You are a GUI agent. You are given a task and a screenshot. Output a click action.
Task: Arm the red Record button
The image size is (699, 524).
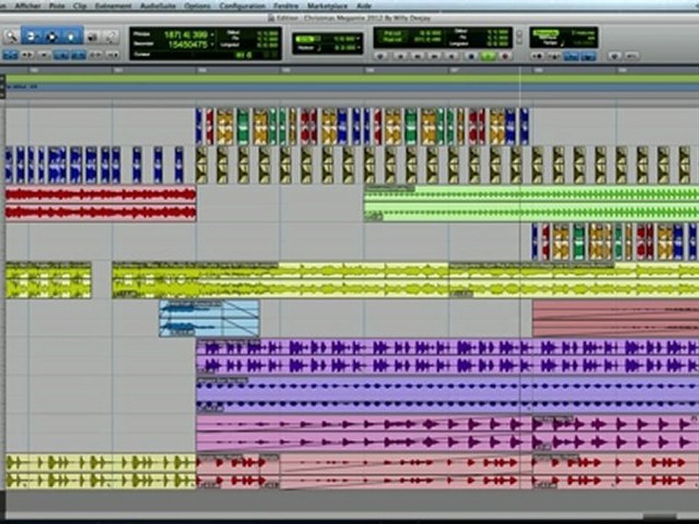pos(505,56)
